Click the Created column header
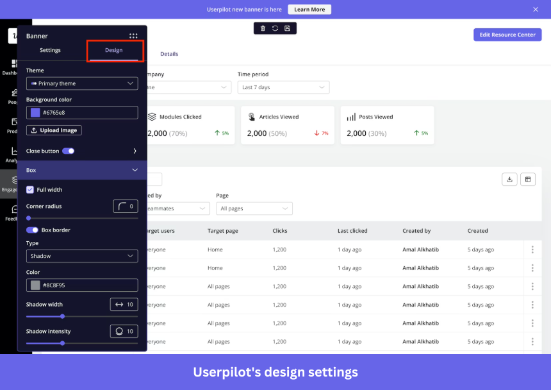 [x=477, y=231]
